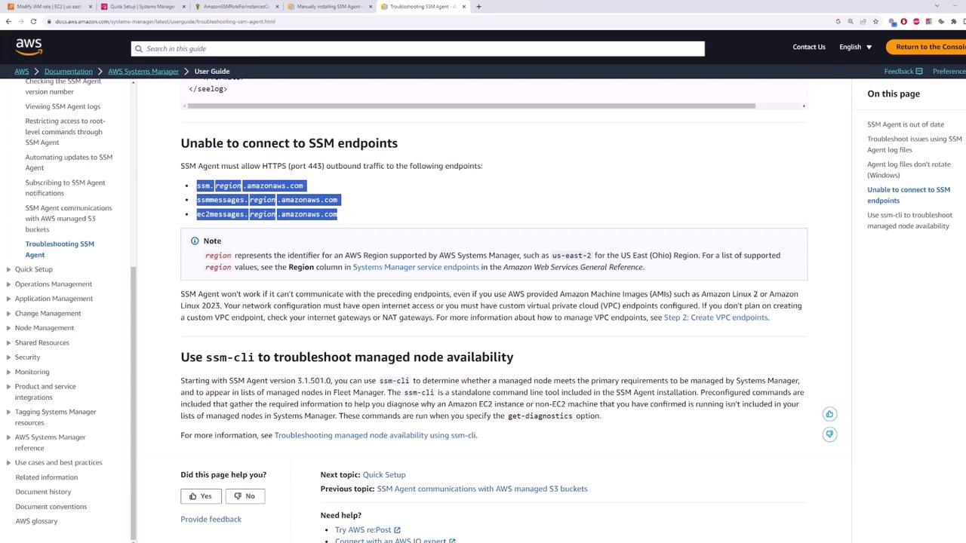Expand the Application Management sidebar section

coord(8,299)
